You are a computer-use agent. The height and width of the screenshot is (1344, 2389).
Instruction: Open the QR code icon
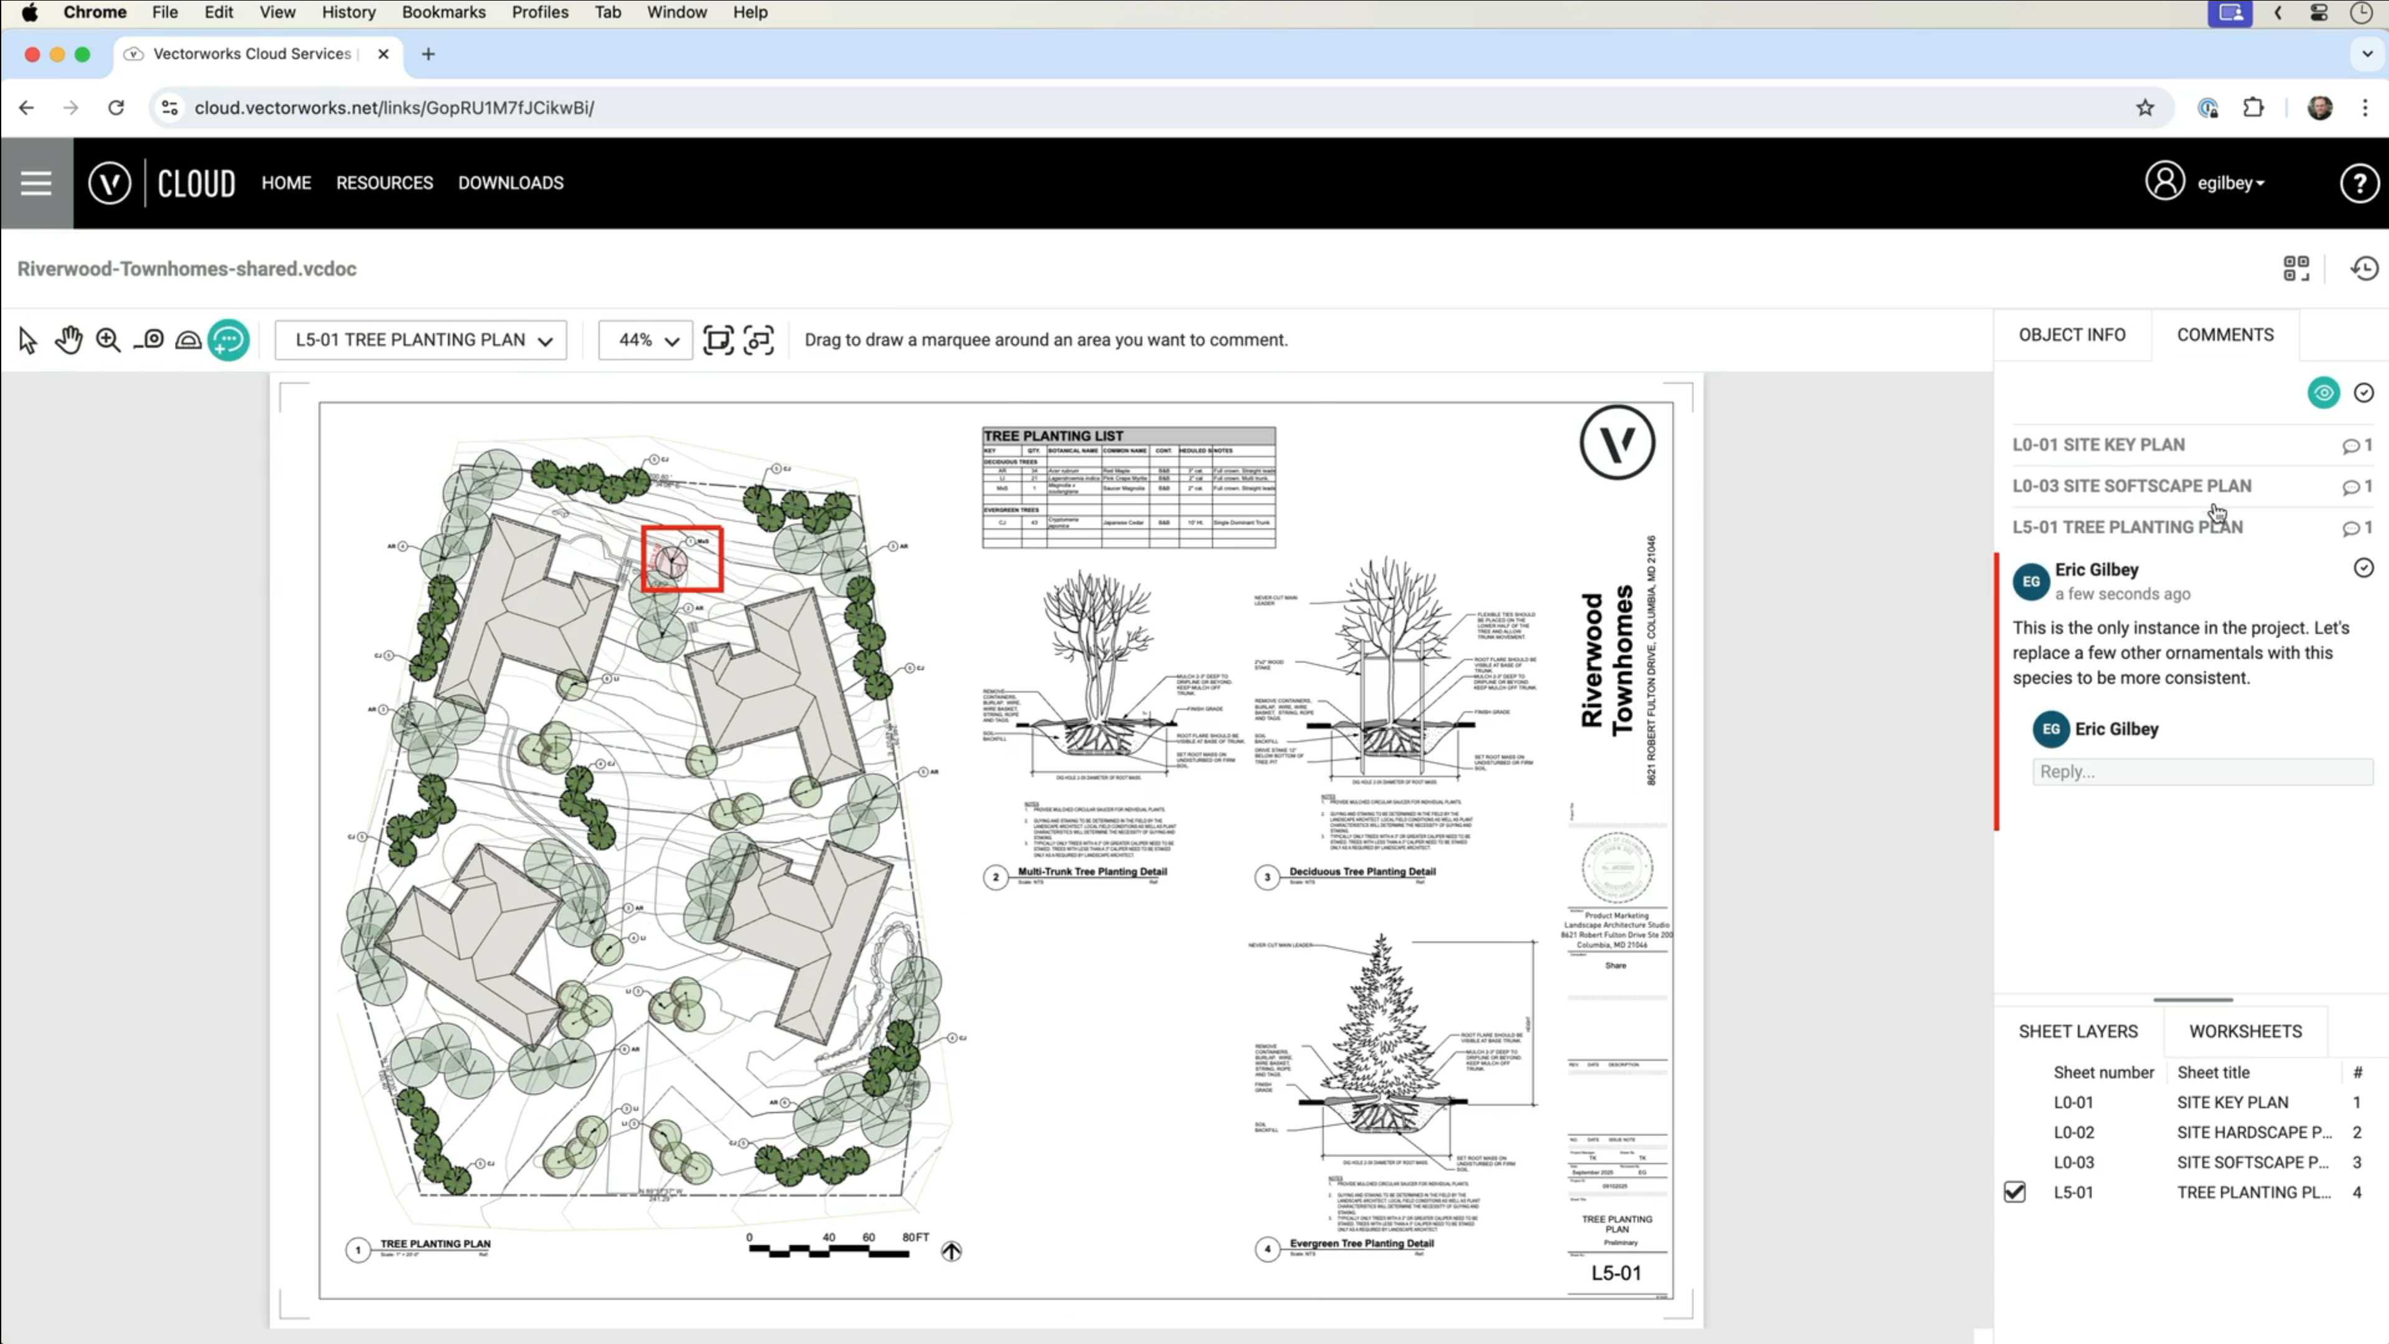(2296, 269)
